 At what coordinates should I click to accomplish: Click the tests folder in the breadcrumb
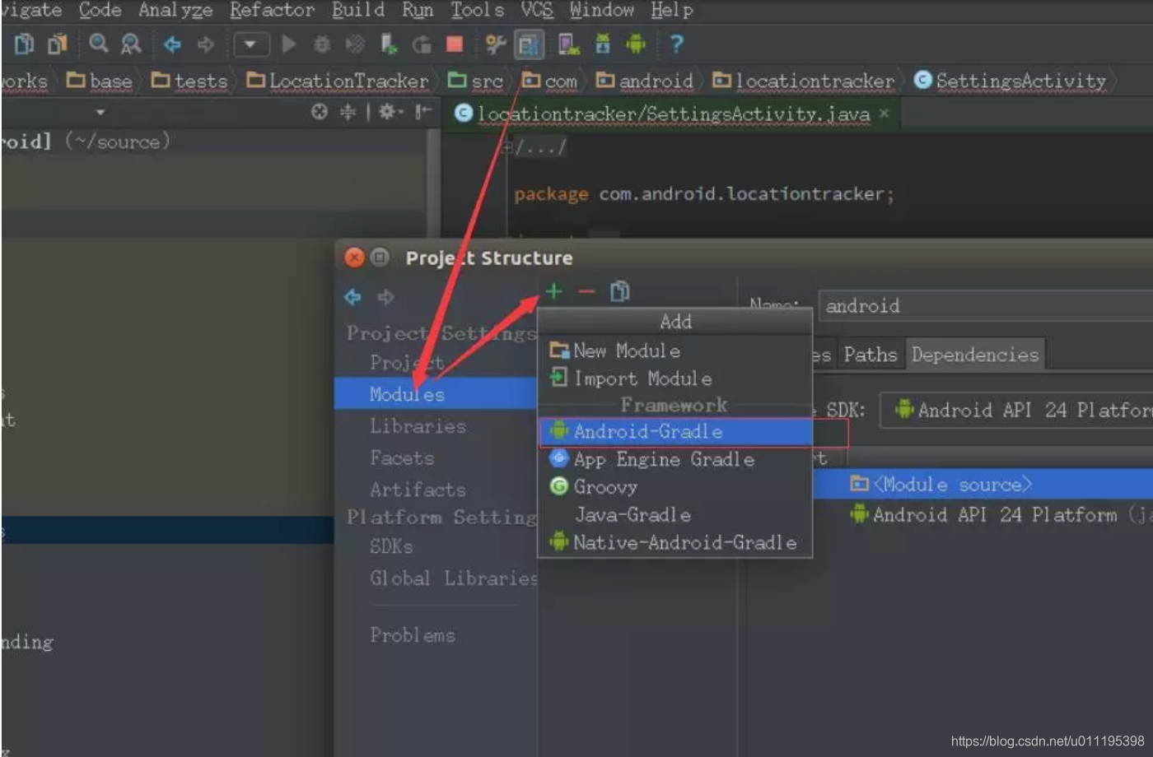click(x=189, y=81)
